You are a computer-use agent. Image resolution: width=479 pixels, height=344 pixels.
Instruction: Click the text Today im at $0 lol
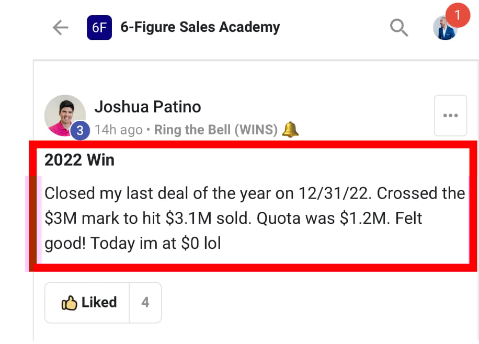click(155, 244)
